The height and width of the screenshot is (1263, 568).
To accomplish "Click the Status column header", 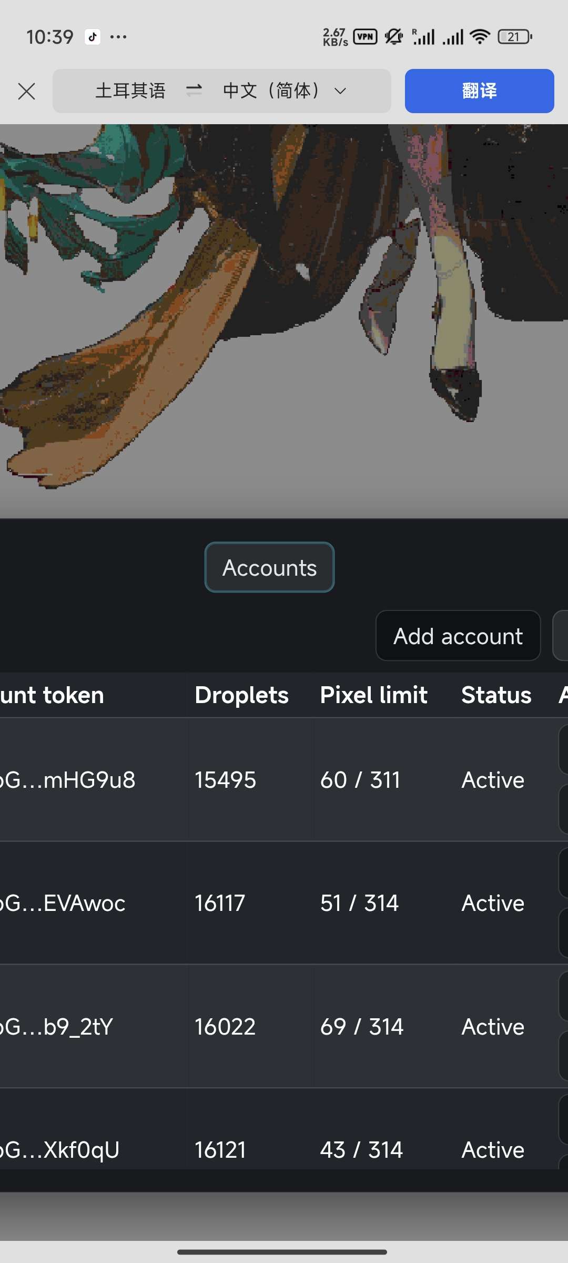I will (x=496, y=695).
